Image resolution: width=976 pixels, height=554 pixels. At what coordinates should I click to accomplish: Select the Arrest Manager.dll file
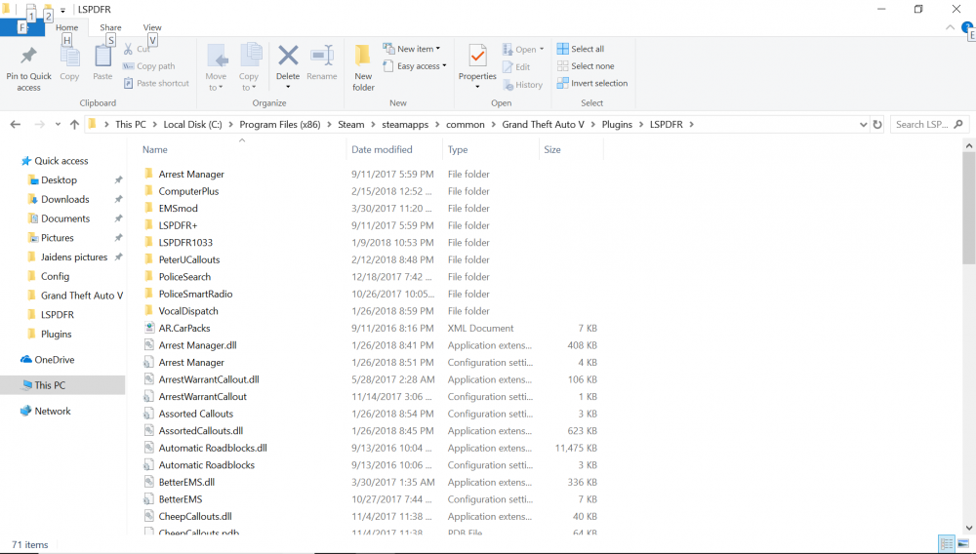pos(197,345)
